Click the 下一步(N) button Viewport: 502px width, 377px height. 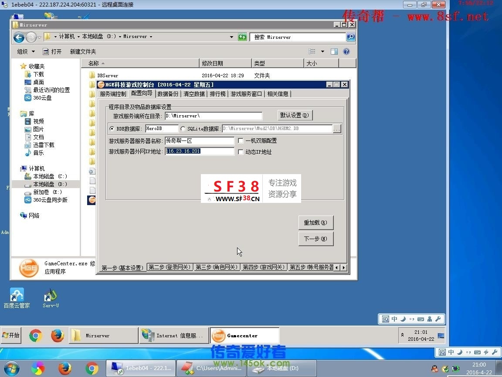(315, 239)
